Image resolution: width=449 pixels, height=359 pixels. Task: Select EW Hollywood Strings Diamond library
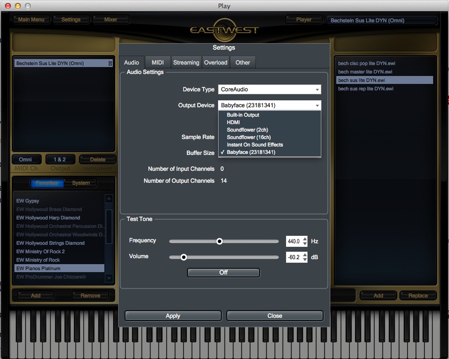[59, 243]
